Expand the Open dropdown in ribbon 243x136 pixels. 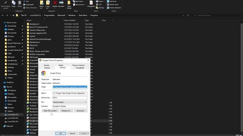(x=100, y=2)
